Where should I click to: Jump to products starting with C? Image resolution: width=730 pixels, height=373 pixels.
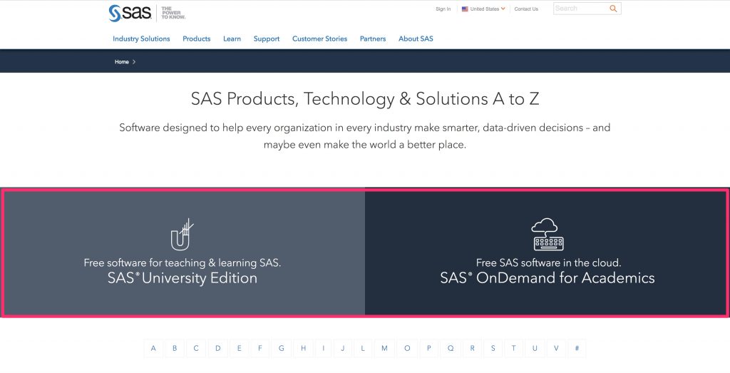click(x=196, y=348)
